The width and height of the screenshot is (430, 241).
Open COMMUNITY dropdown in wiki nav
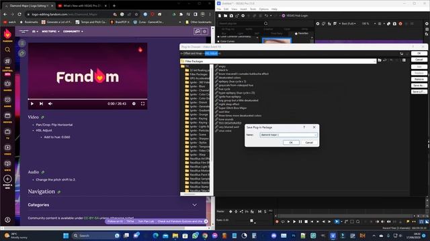pos(73,31)
